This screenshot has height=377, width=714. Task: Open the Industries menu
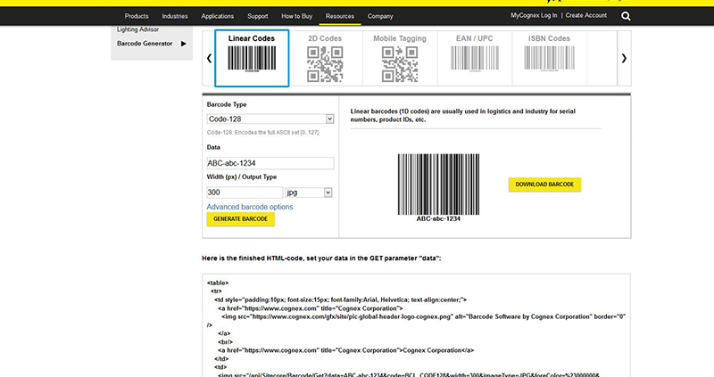175,16
